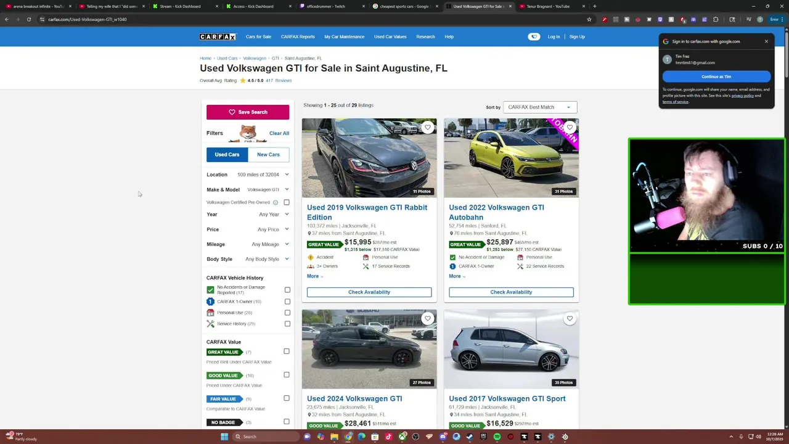Bookmark this page with the star icon
Viewport: 789px width, 444px height.
click(589, 19)
